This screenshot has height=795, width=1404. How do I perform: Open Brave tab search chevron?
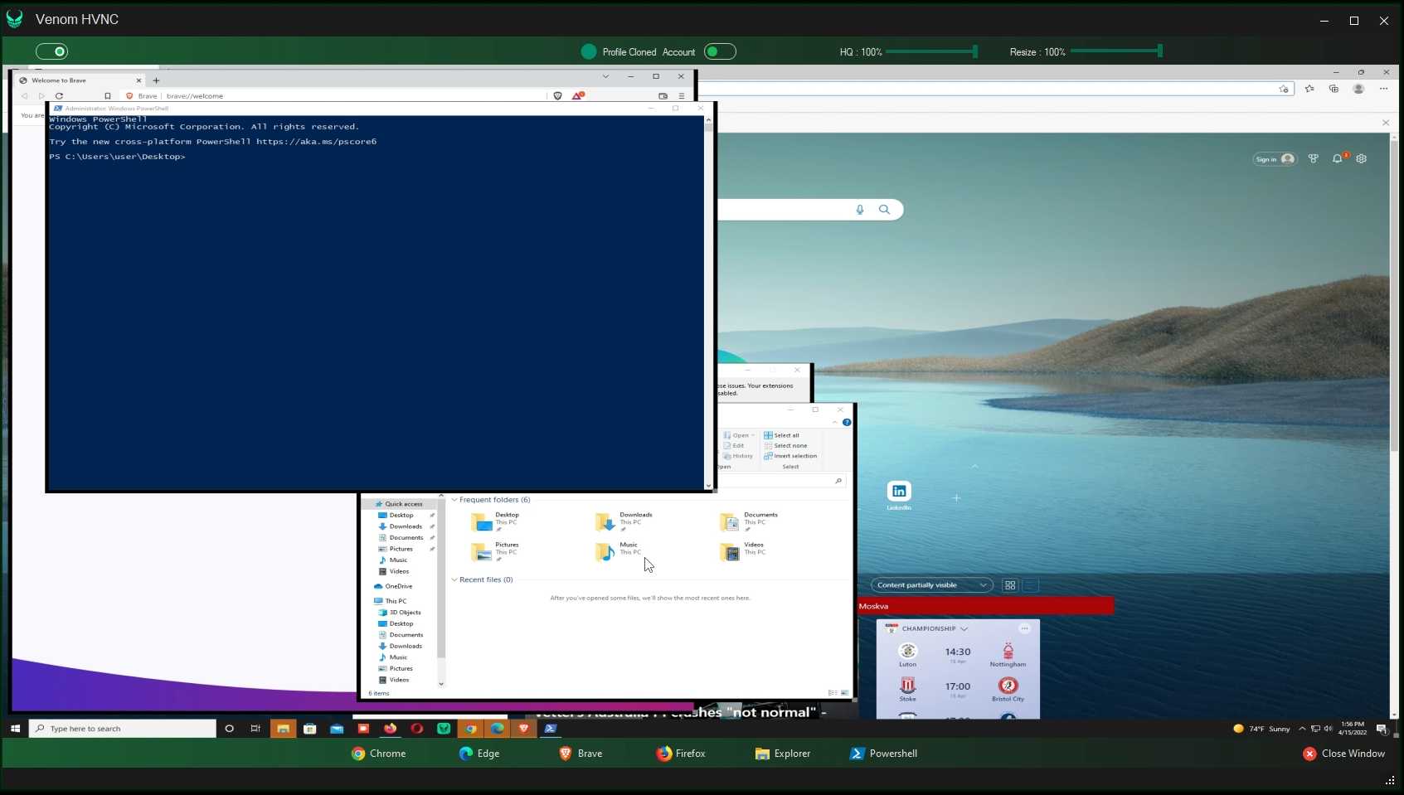pyautogui.click(x=605, y=76)
